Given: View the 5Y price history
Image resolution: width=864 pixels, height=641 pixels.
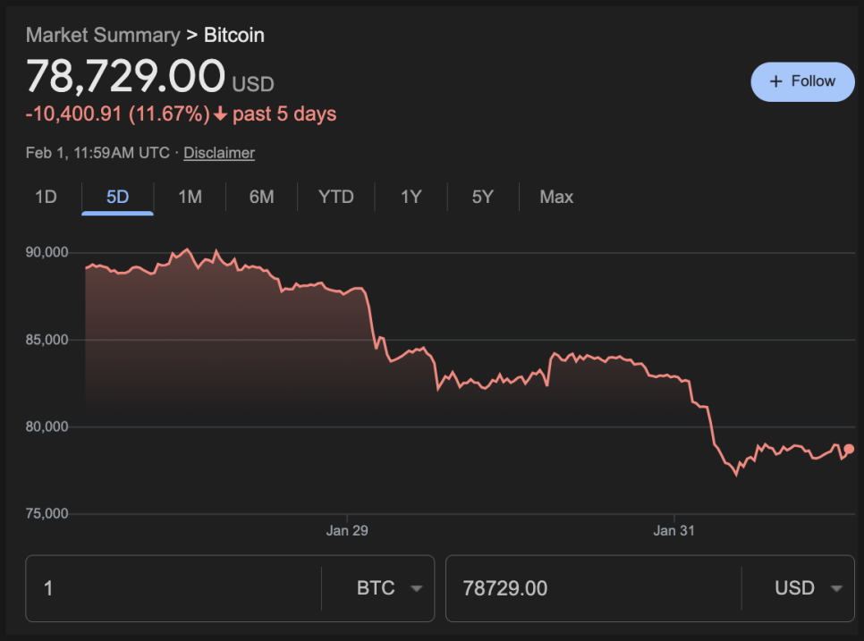Looking at the screenshot, I should (x=482, y=197).
